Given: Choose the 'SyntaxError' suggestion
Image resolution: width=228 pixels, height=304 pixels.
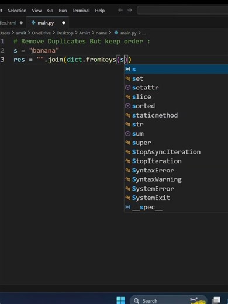Looking at the screenshot, I should 176,170.
